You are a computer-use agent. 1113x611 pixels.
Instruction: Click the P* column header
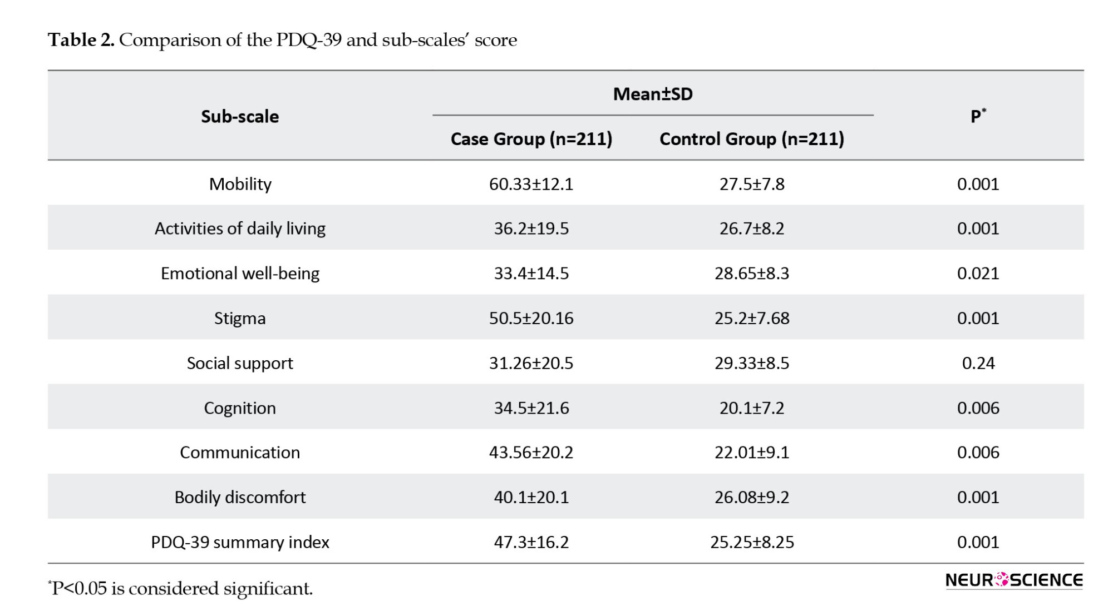978,116
